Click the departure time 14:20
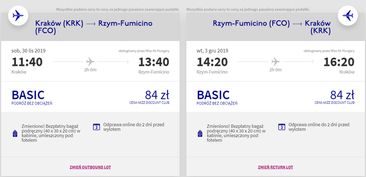366x177 pixels. [x=212, y=62]
